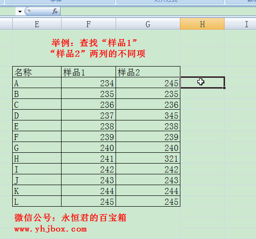Click 样品2 value 321 in row H

(x=148, y=158)
